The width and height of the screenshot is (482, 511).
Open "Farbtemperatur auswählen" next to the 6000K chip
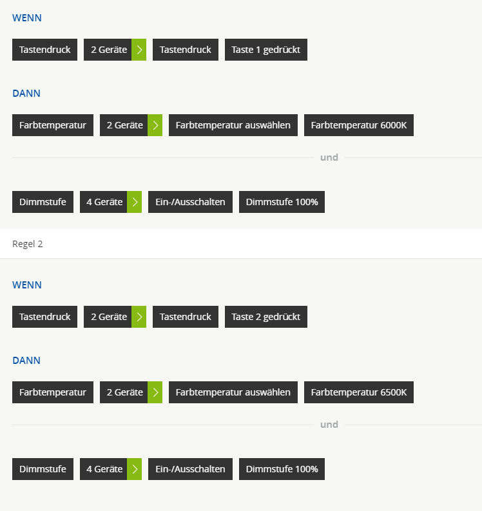pos(233,125)
